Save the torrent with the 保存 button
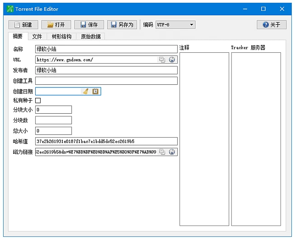The image size is (295, 240). point(89,25)
